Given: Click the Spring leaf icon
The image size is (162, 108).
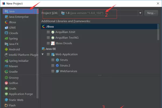Looking at the screenshot, I should 6,38.
